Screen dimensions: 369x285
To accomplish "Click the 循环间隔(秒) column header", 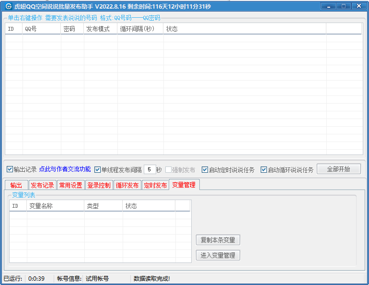I will (140, 29).
